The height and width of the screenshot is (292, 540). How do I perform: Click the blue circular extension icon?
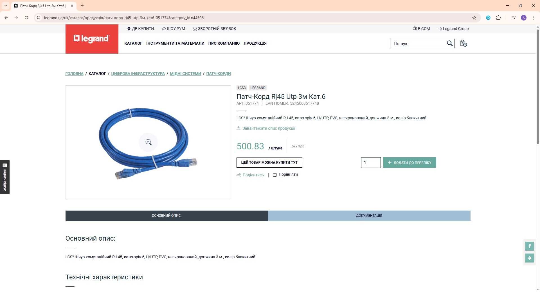click(488, 18)
